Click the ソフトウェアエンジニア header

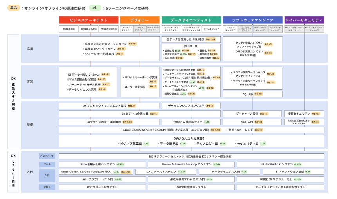point(252,20)
